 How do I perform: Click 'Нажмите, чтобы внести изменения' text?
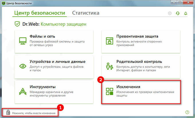[34, 113]
